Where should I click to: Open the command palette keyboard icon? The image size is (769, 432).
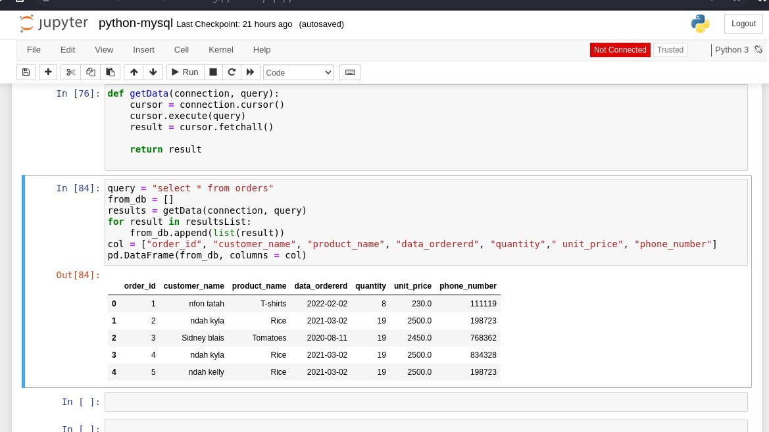350,72
